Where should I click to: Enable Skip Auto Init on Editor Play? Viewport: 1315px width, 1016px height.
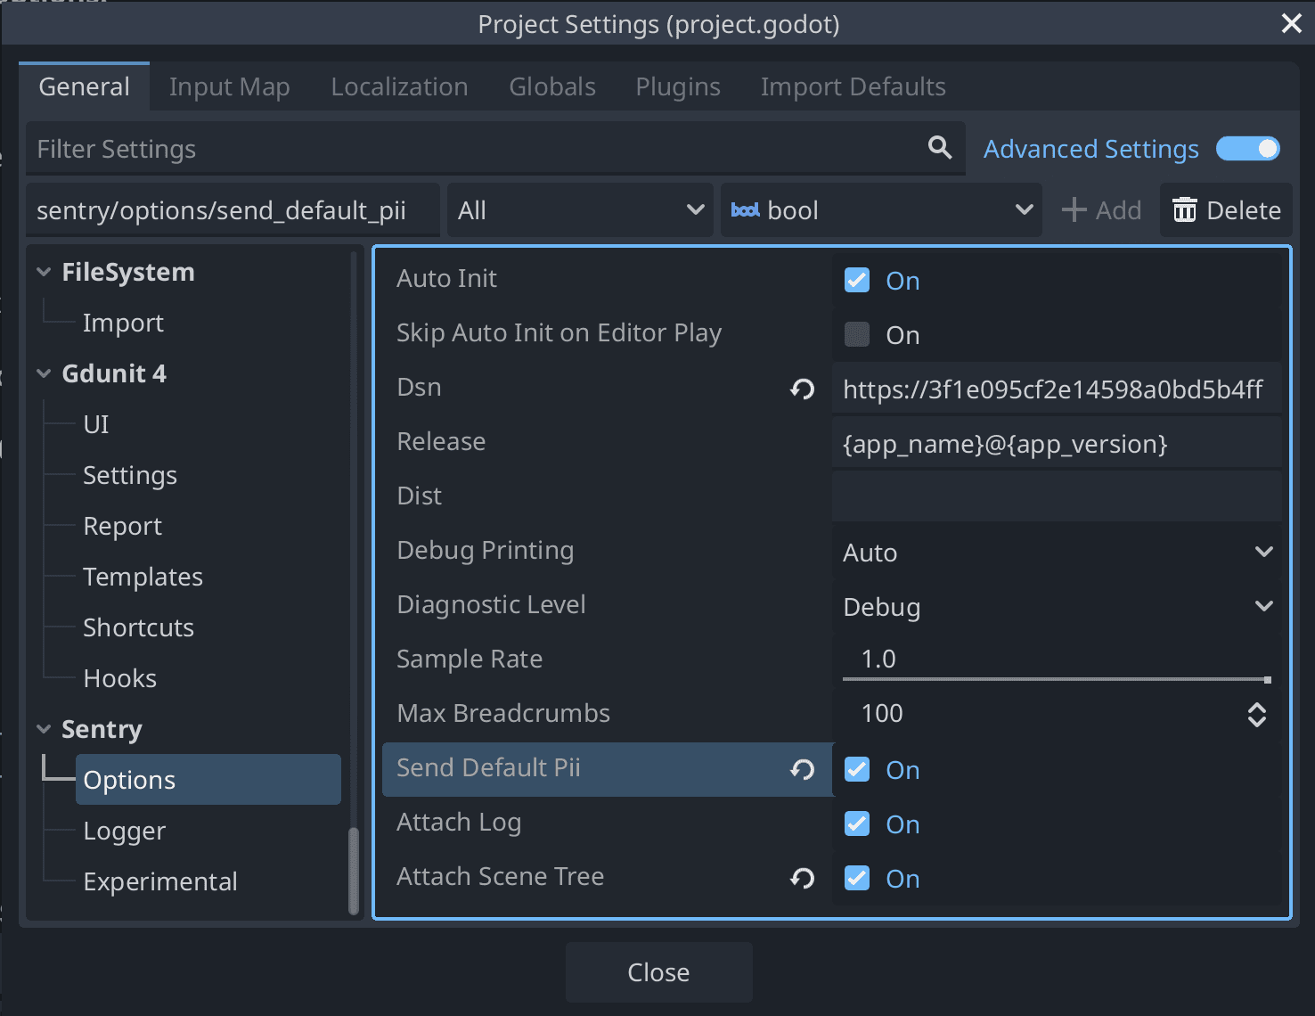(857, 334)
